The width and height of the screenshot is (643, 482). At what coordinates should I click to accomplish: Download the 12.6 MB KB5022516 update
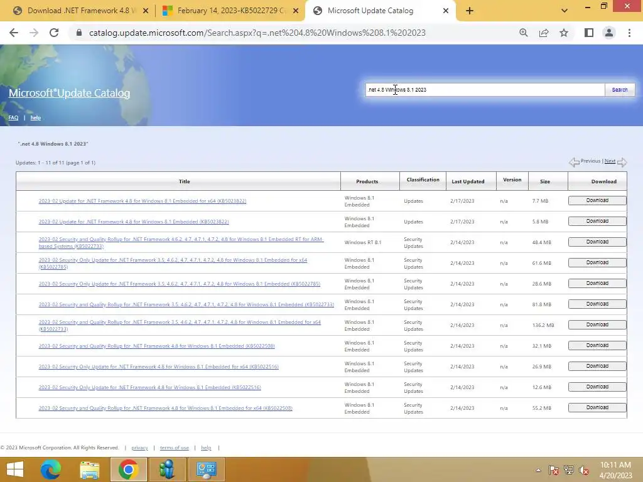tap(597, 387)
